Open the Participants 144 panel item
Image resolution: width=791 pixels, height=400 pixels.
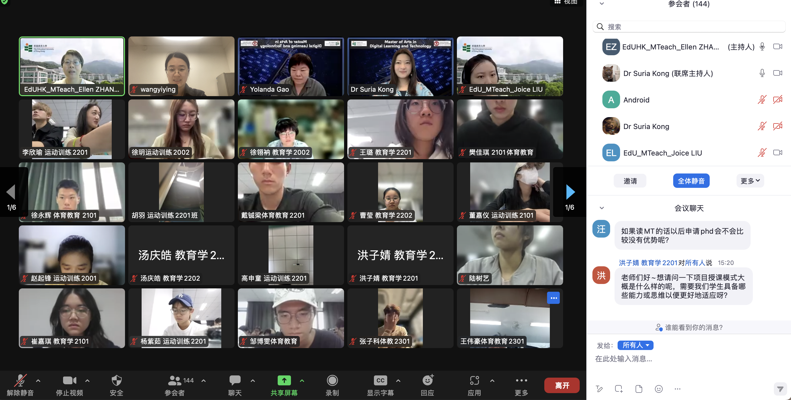[175, 381]
